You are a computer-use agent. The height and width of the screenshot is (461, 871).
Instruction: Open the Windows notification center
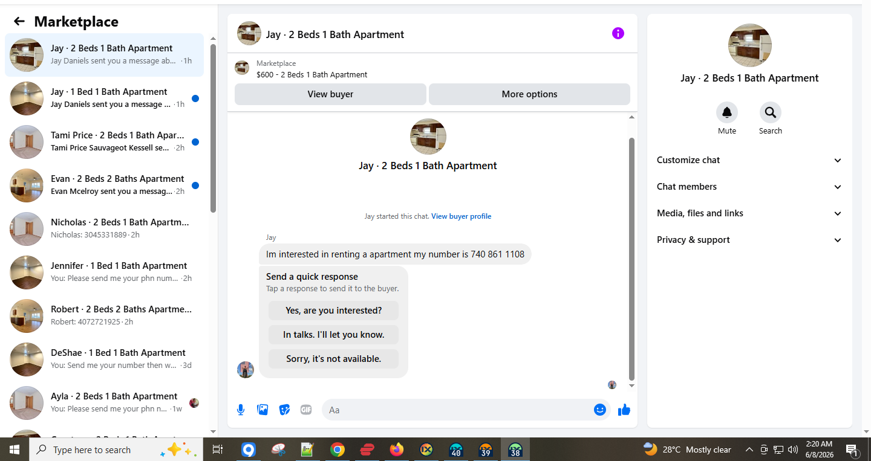[x=852, y=450]
